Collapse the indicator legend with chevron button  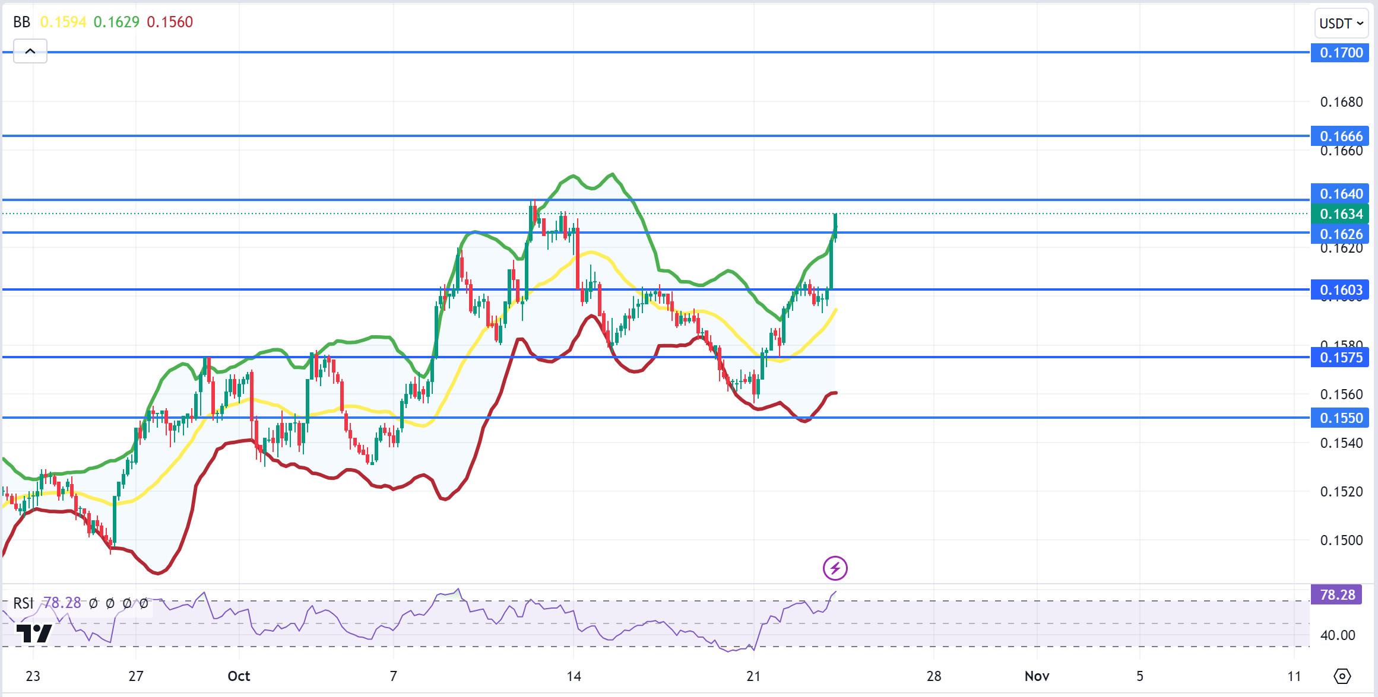(x=30, y=52)
